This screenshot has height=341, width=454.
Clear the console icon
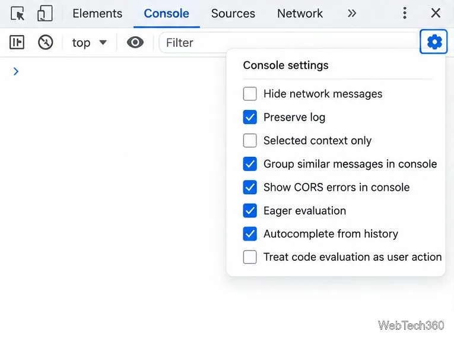[46, 42]
